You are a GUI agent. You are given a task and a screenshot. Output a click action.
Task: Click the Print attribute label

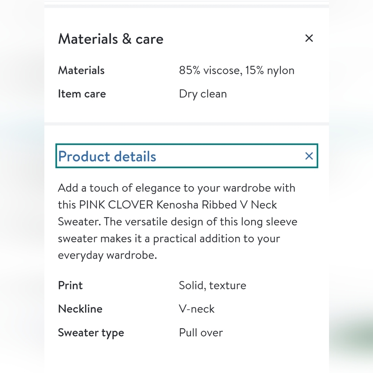(x=70, y=285)
